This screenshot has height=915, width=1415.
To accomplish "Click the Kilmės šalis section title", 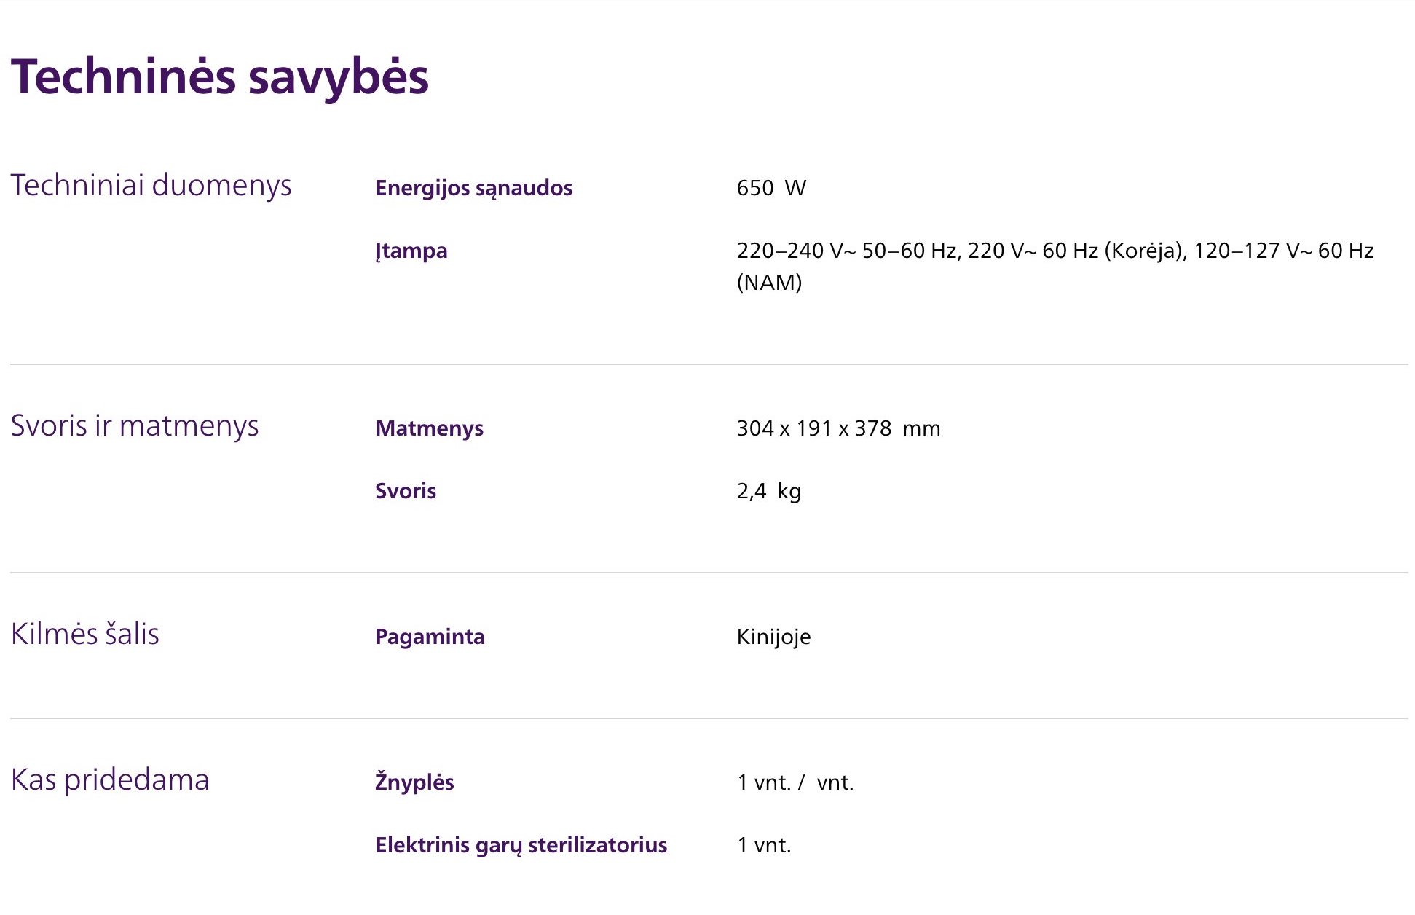I will point(85,635).
